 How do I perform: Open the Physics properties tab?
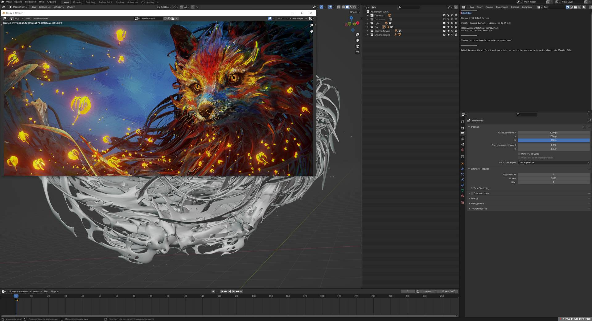(462, 180)
